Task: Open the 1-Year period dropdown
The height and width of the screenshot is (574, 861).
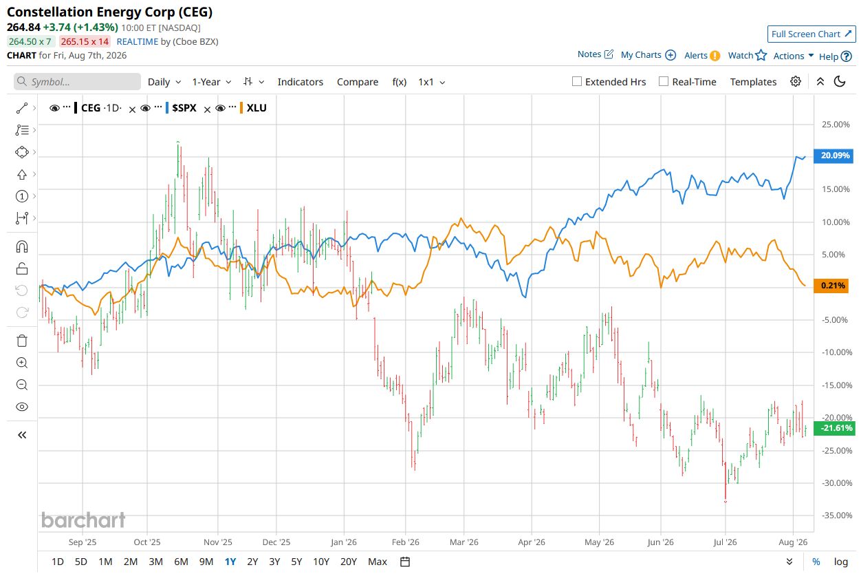Action: 212,82
